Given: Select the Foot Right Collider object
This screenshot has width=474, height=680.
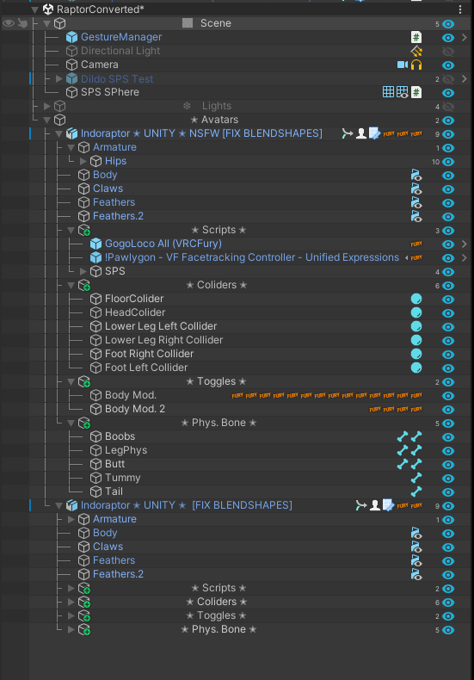Looking at the screenshot, I should tap(149, 354).
